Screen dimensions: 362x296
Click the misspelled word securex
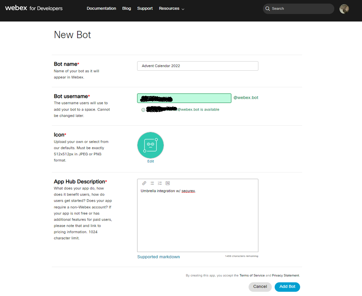(x=188, y=191)
